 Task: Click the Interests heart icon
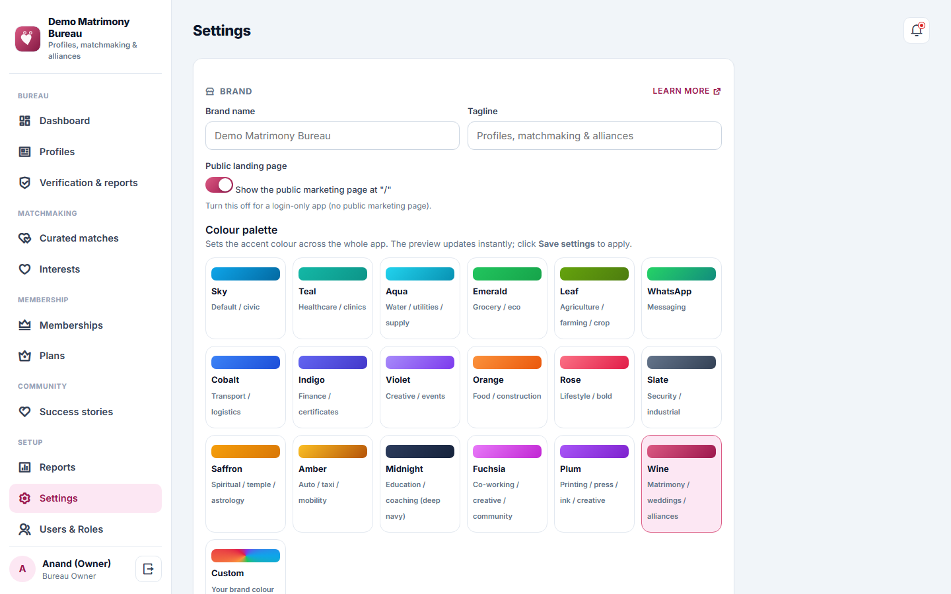[25, 269]
